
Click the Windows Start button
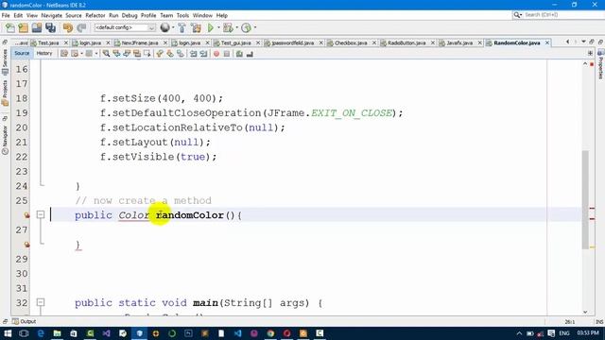click(8, 333)
